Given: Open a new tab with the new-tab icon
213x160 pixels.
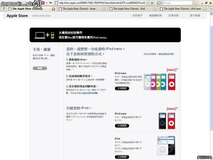Looking at the screenshot, I should click(3, 9).
